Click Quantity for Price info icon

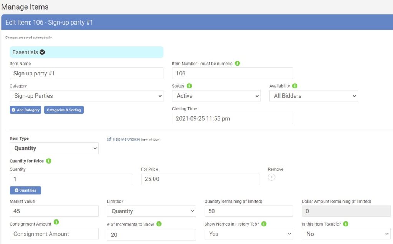pyautogui.click(x=49, y=161)
